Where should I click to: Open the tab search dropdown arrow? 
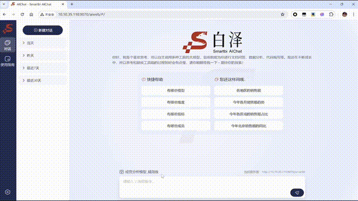(x=4, y=4)
